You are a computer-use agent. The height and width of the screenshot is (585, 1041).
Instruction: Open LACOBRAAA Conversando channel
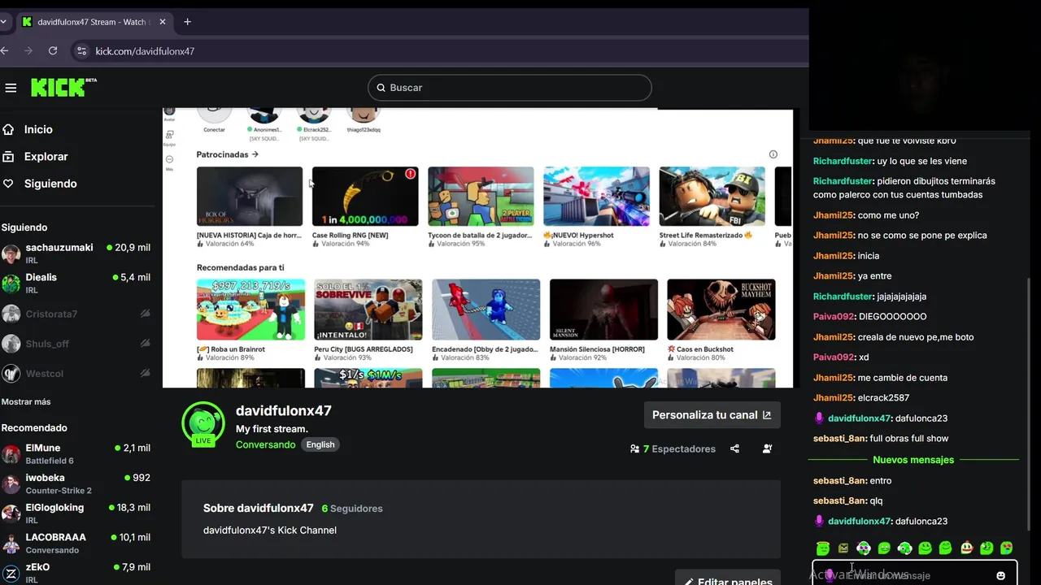tap(76, 543)
